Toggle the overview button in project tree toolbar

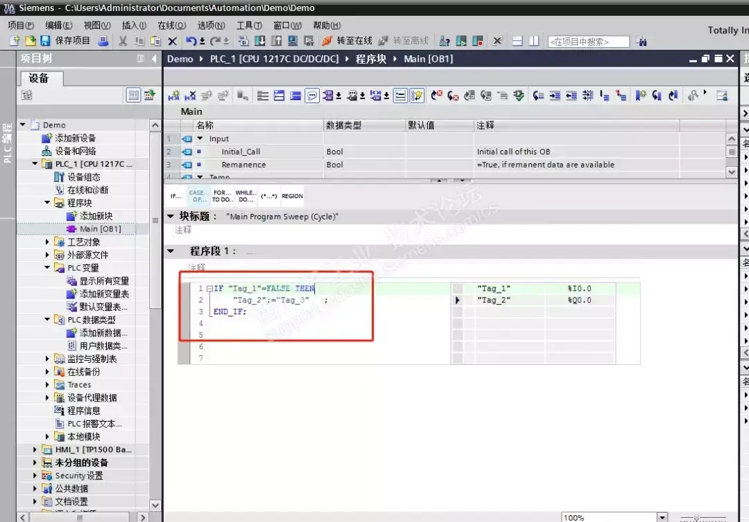click(x=150, y=96)
